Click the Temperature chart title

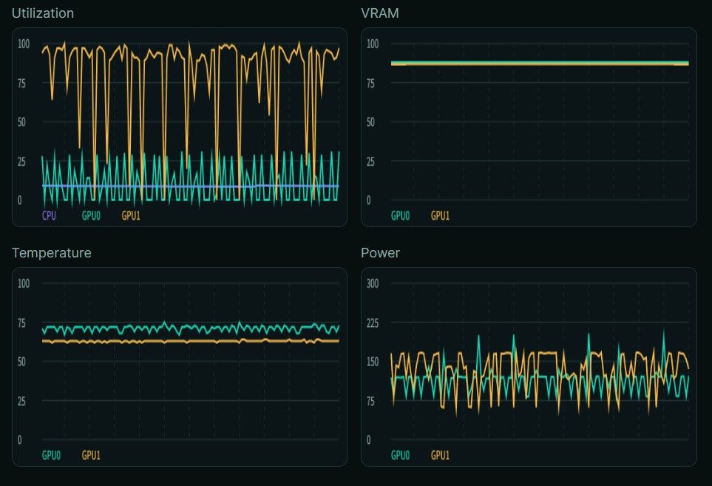click(51, 253)
